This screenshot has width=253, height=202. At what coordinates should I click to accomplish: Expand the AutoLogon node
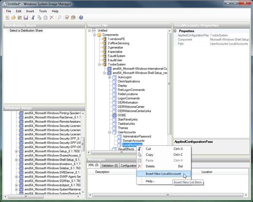point(109,77)
